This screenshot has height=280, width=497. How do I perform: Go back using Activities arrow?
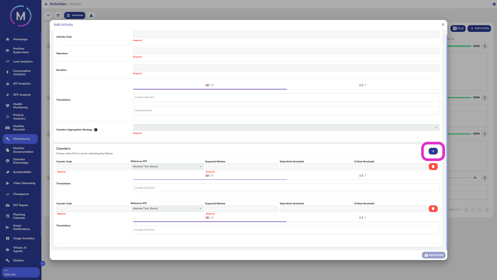coord(46,4)
